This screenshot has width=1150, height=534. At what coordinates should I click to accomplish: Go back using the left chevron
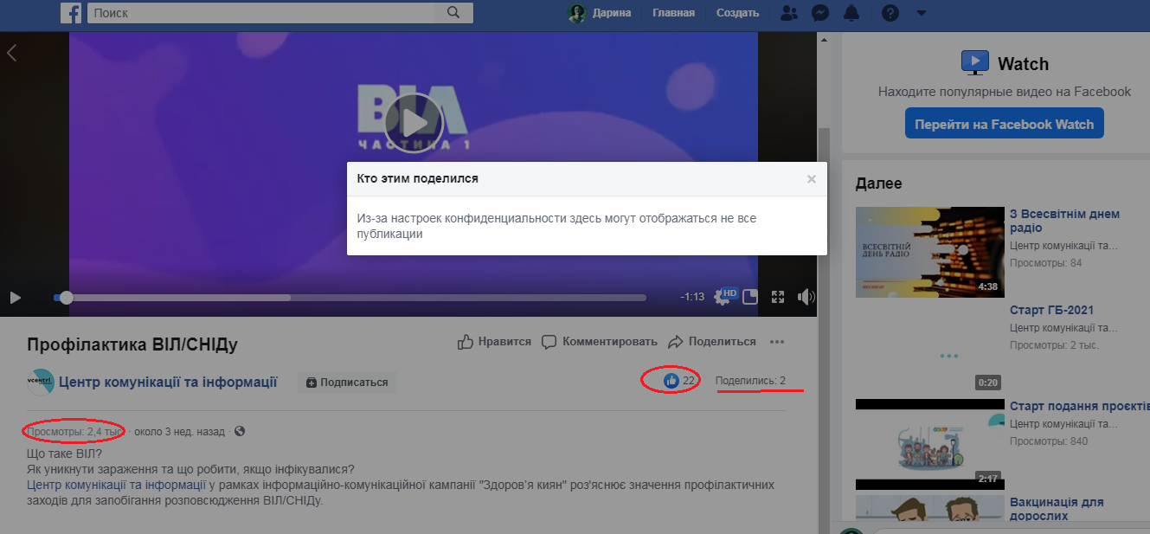12,53
